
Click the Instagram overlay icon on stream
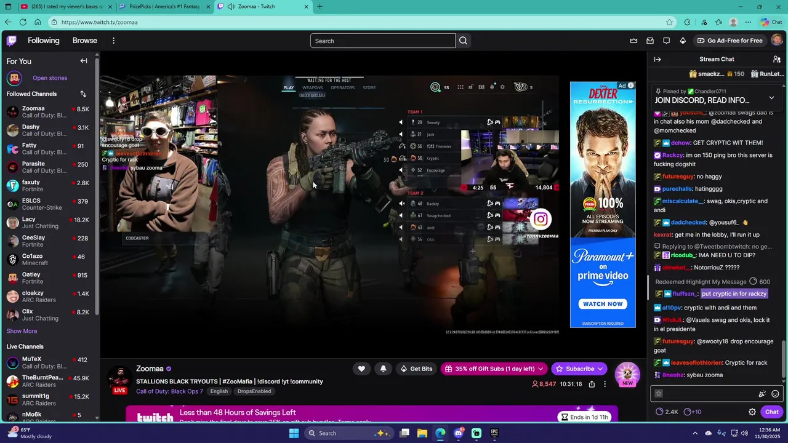(540, 219)
